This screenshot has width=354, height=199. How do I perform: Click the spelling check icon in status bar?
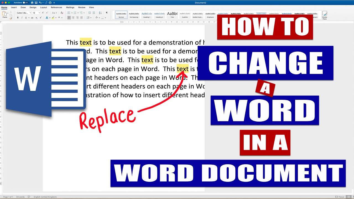(29, 197)
